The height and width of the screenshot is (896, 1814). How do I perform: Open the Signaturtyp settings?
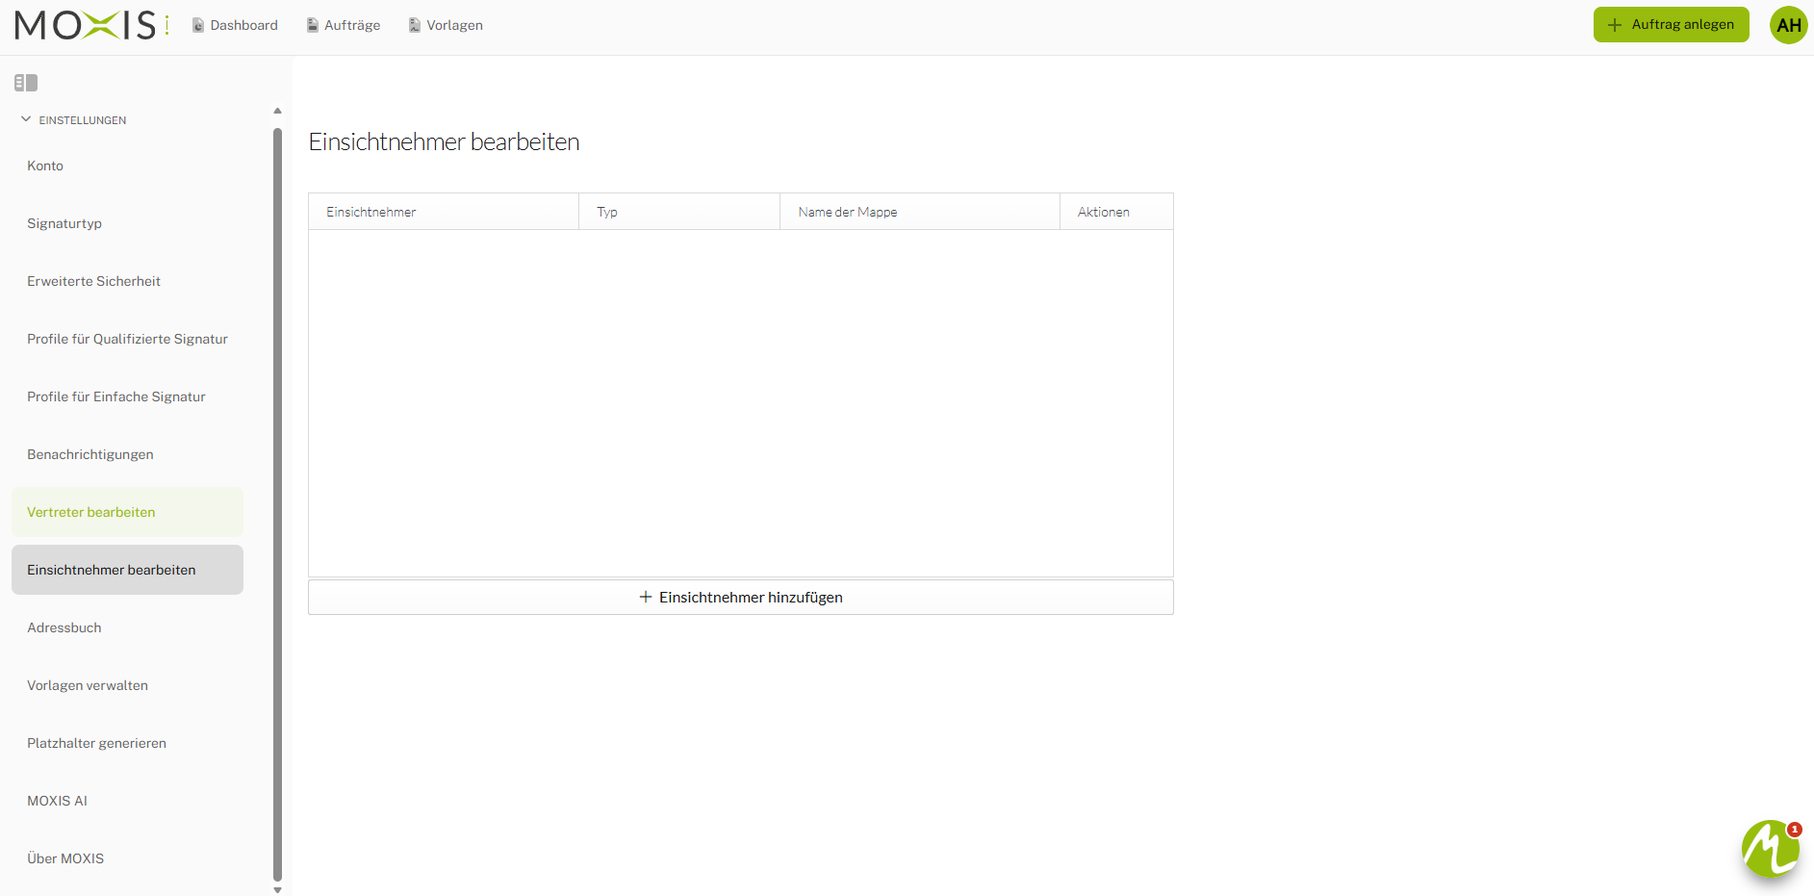coord(127,223)
